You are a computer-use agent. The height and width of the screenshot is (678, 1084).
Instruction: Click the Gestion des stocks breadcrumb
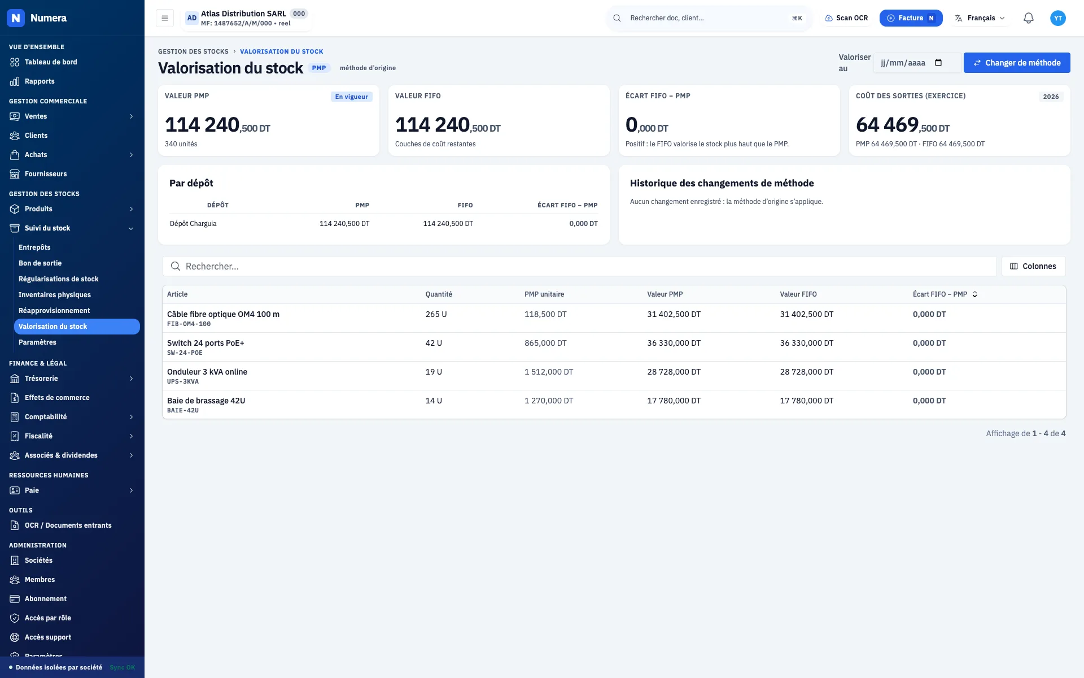click(193, 51)
